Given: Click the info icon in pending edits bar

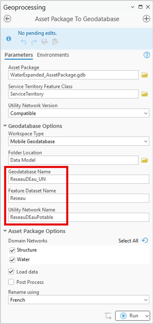Looking at the screenshot, I should [x=9, y=39].
